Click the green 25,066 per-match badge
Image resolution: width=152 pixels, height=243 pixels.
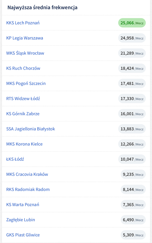(x=132, y=23)
